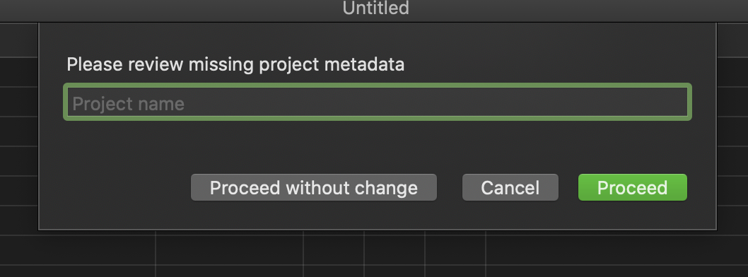The image size is (748, 277).
Task: Choose Proceed without change
Action: (314, 187)
